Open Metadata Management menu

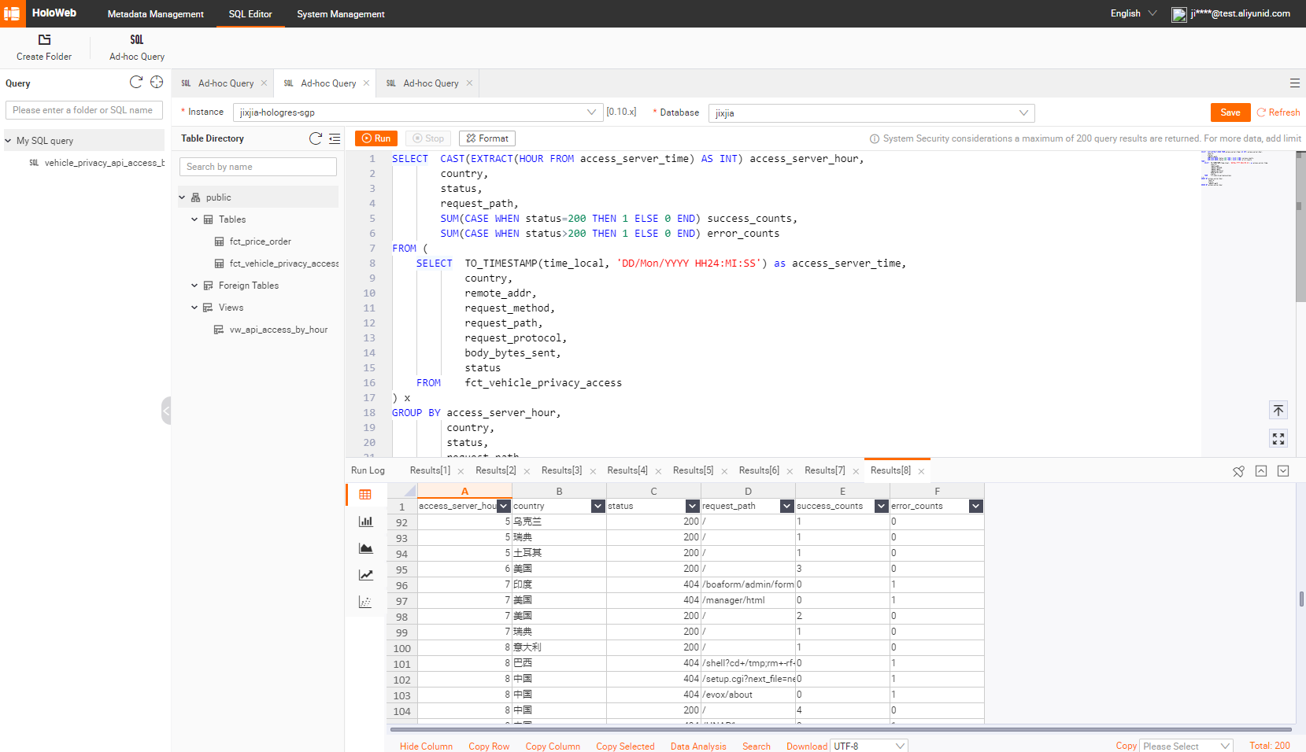click(155, 14)
